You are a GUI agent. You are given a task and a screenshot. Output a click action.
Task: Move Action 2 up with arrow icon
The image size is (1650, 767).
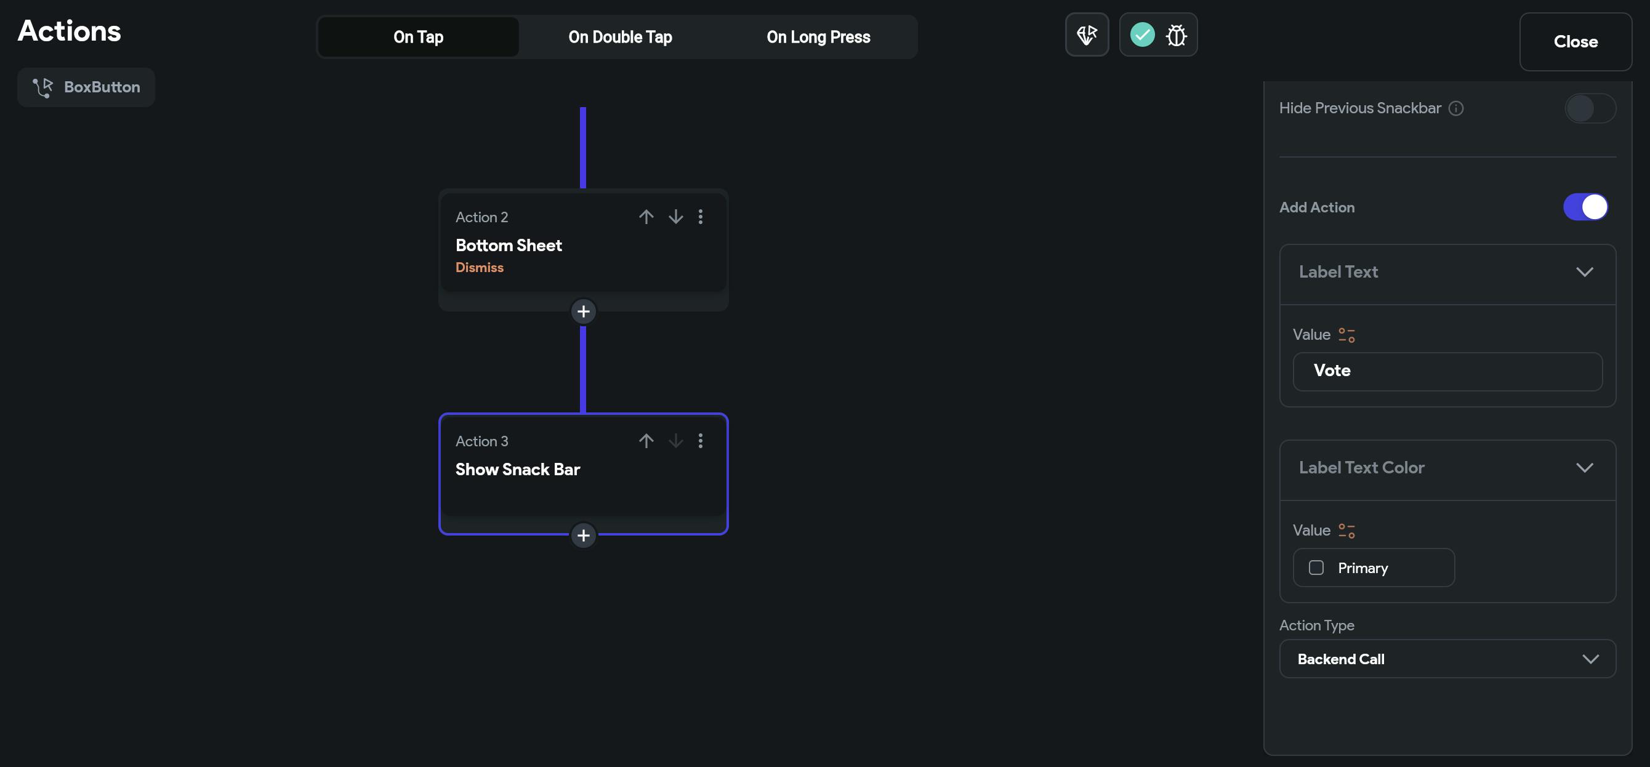[x=646, y=217]
